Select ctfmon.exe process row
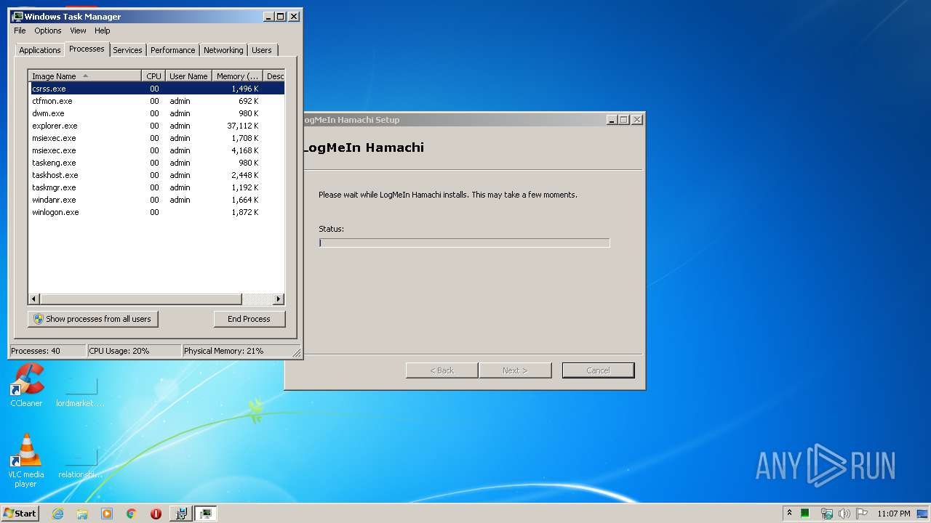The height and width of the screenshot is (523, 931). [x=156, y=101]
